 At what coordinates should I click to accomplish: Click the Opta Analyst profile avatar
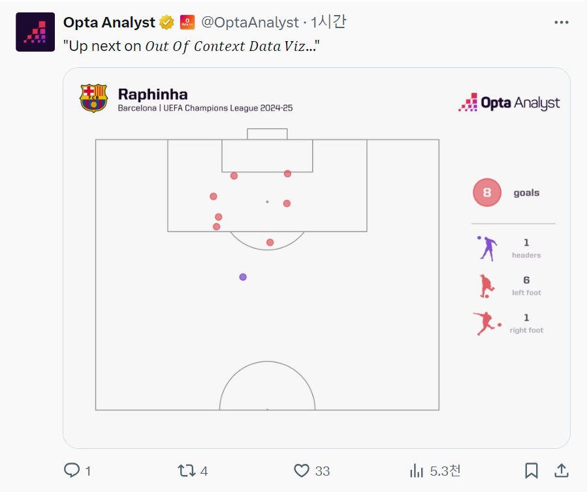click(x=35, y=32)
